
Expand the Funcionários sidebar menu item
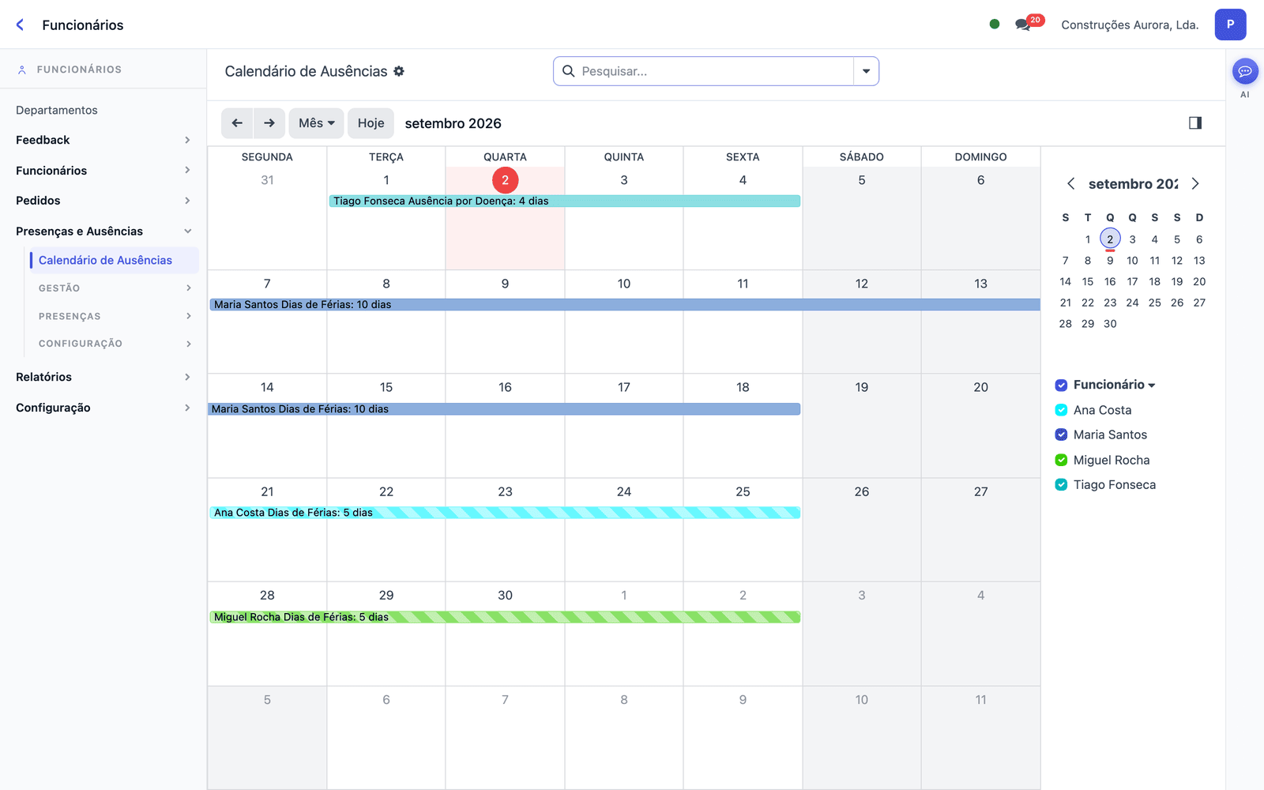tap(103, 171)
